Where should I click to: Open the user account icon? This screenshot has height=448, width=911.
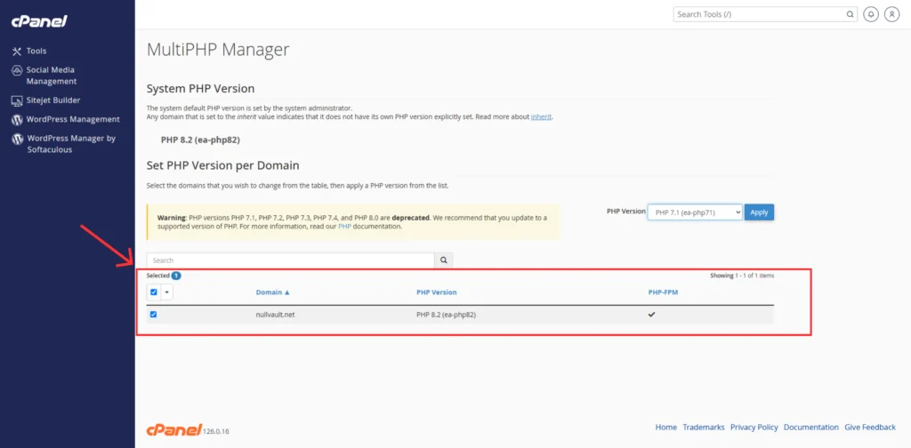click(x=891, y=14)
